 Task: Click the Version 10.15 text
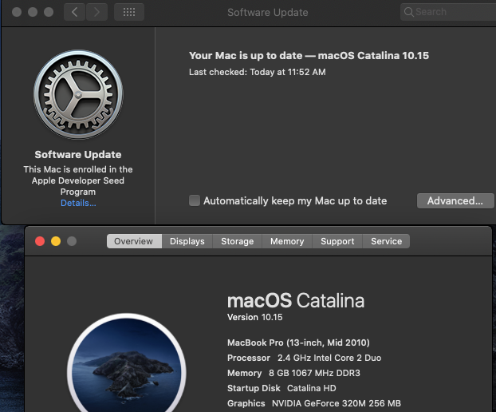click(x=254, y=317)
